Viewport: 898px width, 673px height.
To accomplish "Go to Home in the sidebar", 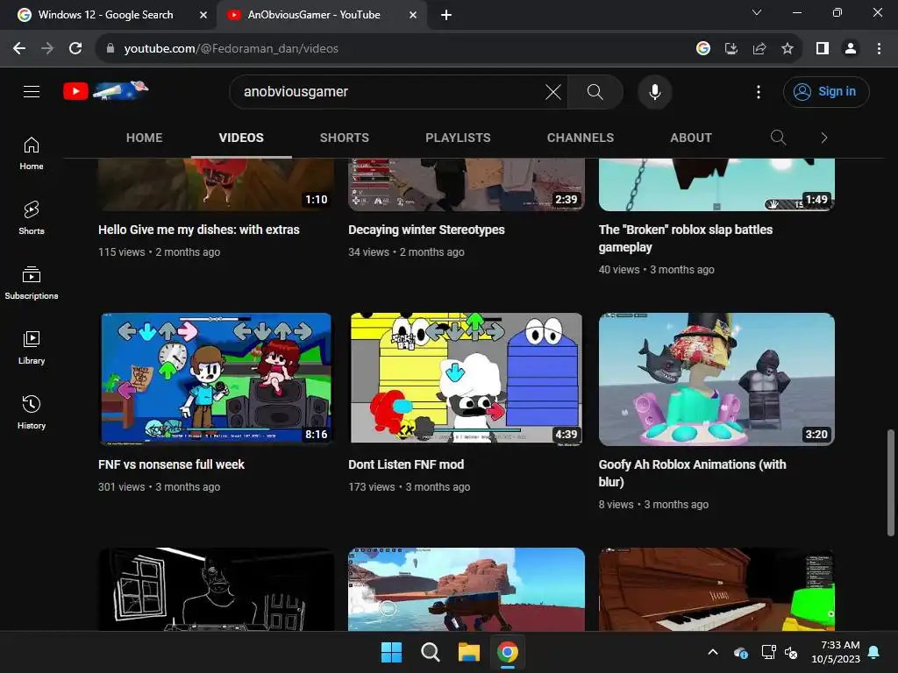I will click(32, 153).
